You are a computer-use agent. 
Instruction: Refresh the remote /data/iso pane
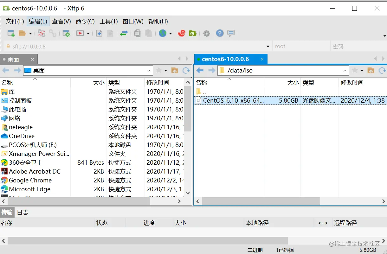pos(383,70)
